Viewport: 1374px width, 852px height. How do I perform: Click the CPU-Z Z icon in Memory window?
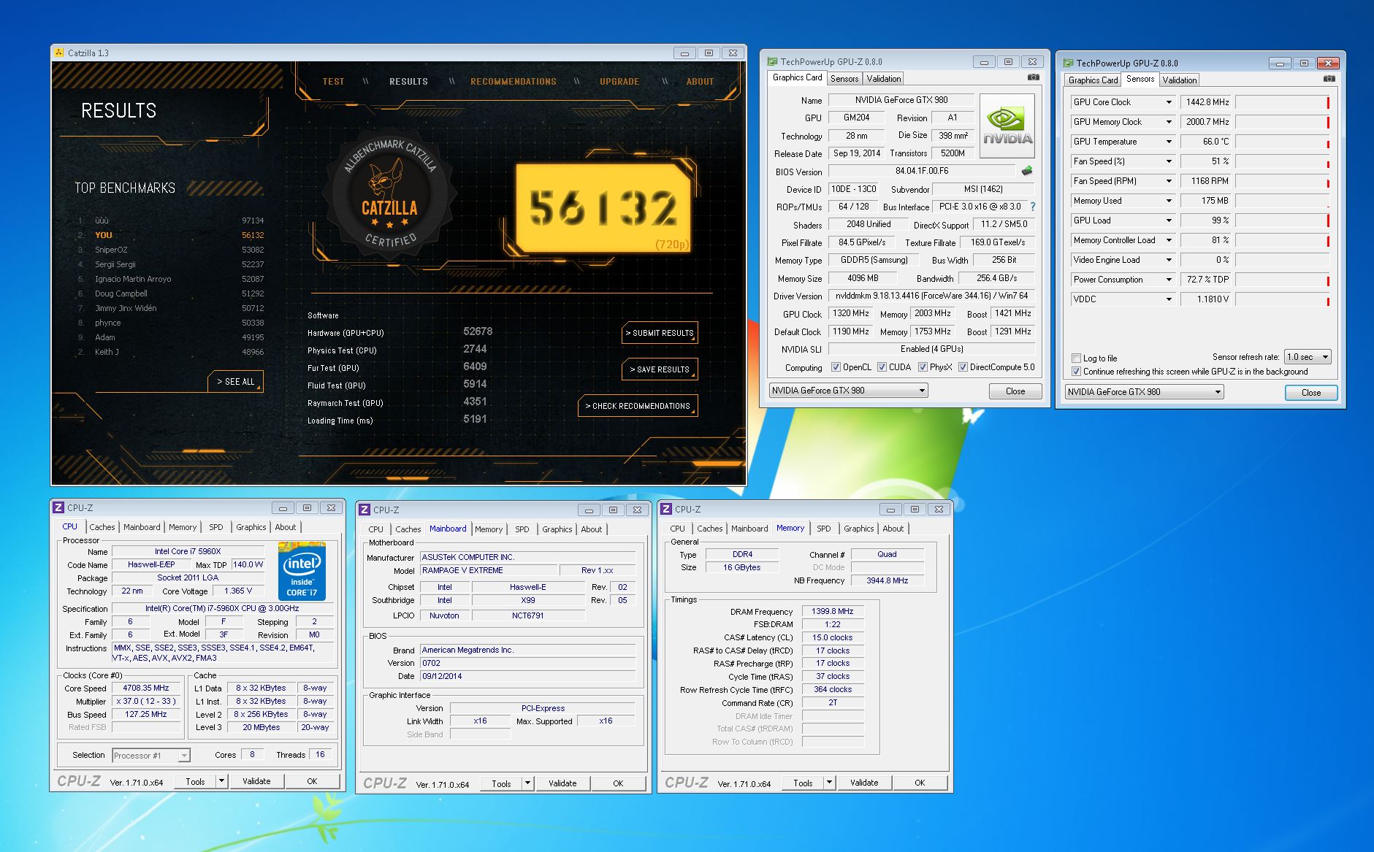(666, 509)
